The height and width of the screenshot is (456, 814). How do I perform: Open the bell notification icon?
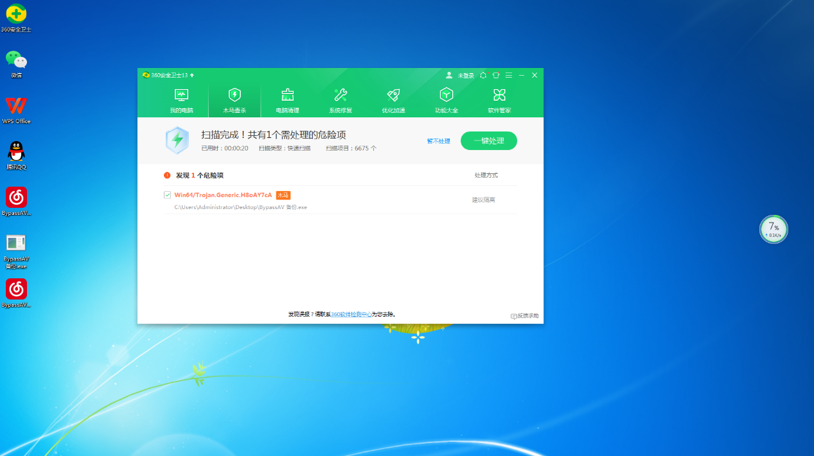click(x=483, y=75)
